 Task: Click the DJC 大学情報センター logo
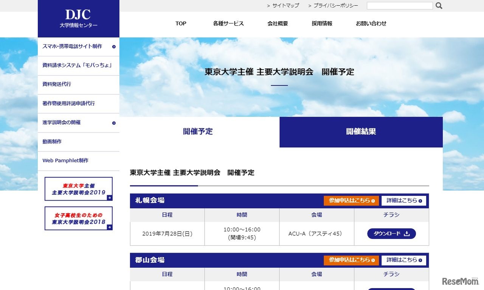point(78,19)
